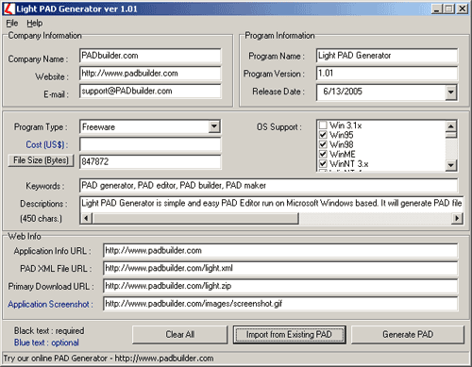This screenshot has width=472, height=367.
Task: Click Descriptions field left scroll arrow
Action: [x=87, y=218]
